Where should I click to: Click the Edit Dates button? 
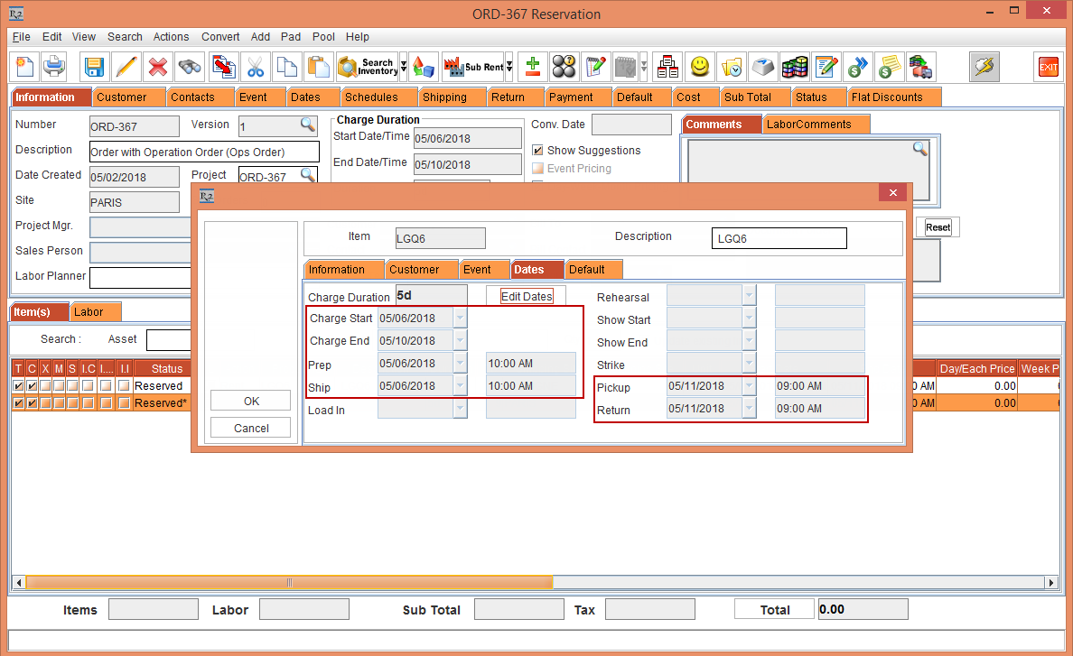(526, 296)
